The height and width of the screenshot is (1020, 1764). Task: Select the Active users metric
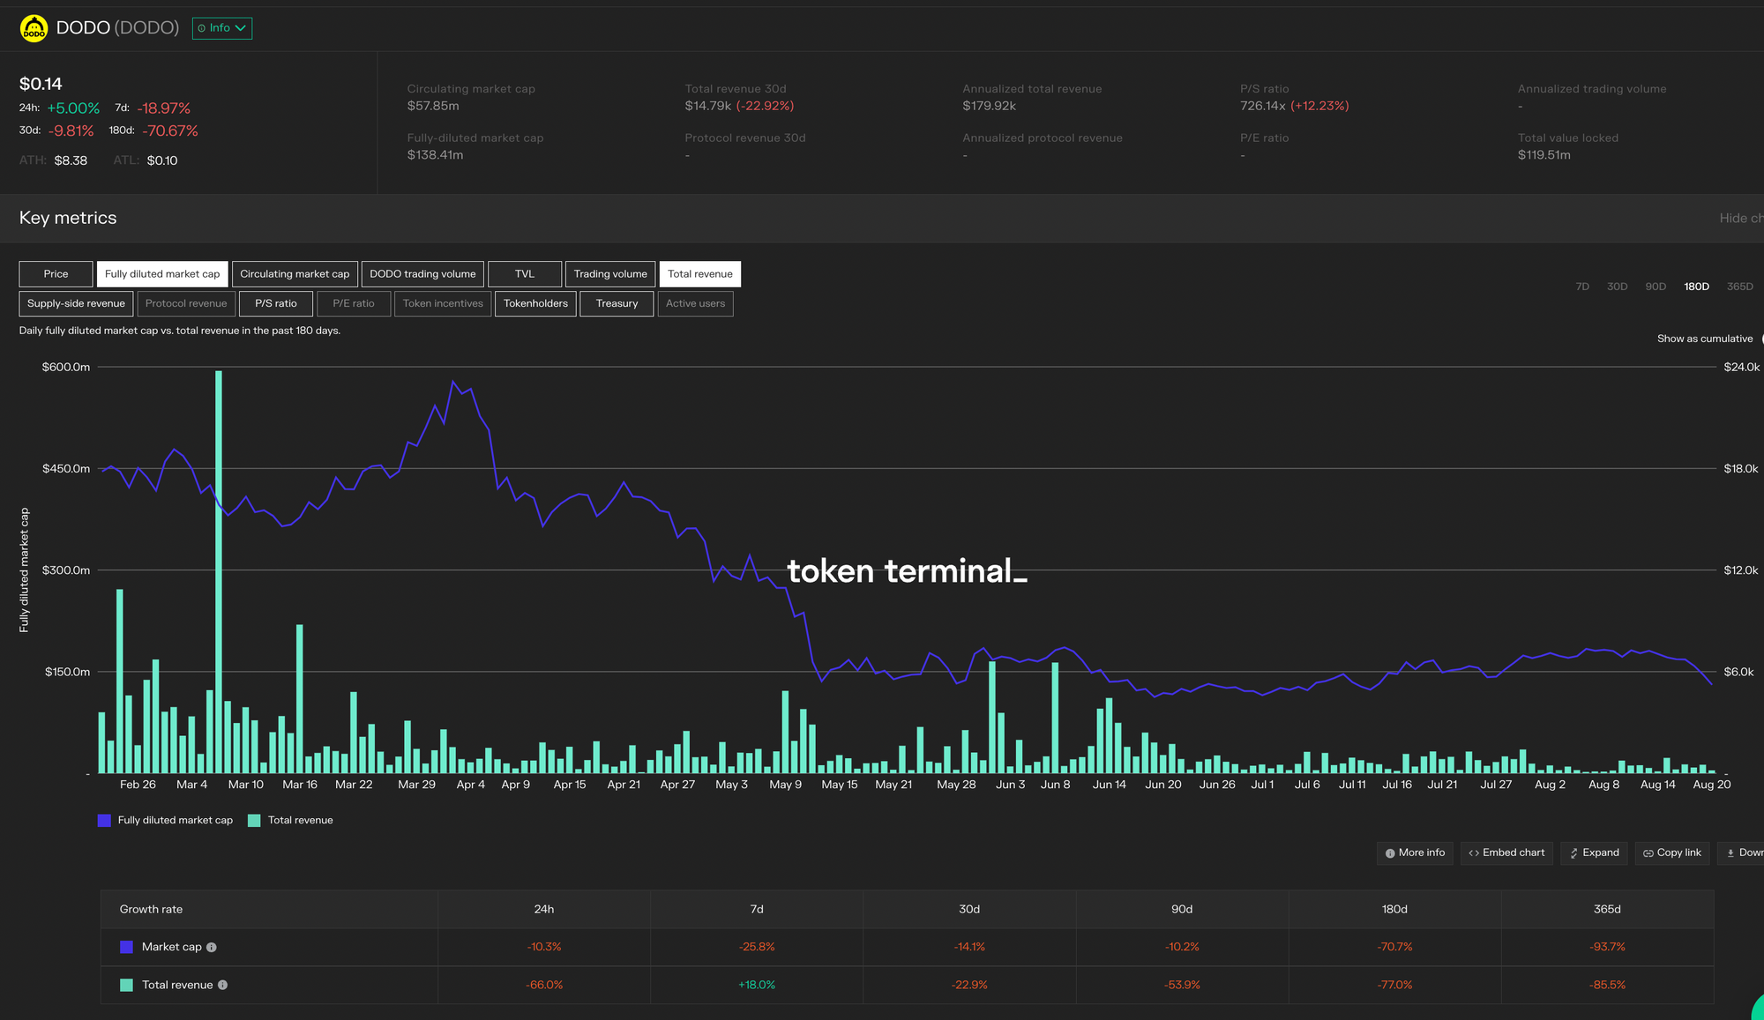click(x=695, y=303)
